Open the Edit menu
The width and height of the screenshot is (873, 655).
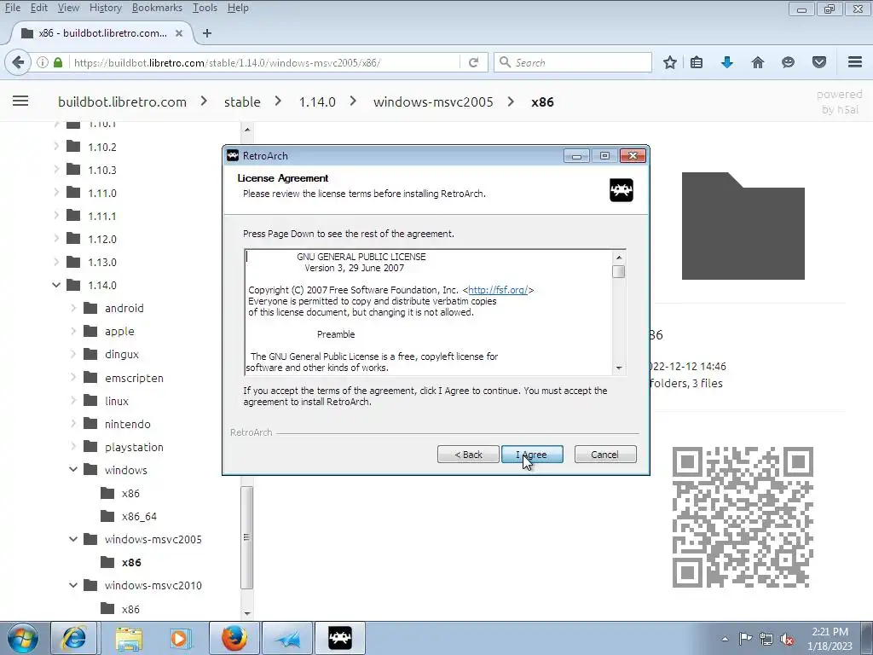(39, 8)
